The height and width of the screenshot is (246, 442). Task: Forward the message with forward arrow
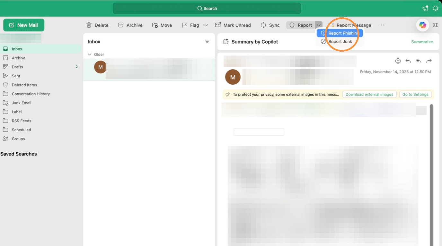click(x=429, y=61)
